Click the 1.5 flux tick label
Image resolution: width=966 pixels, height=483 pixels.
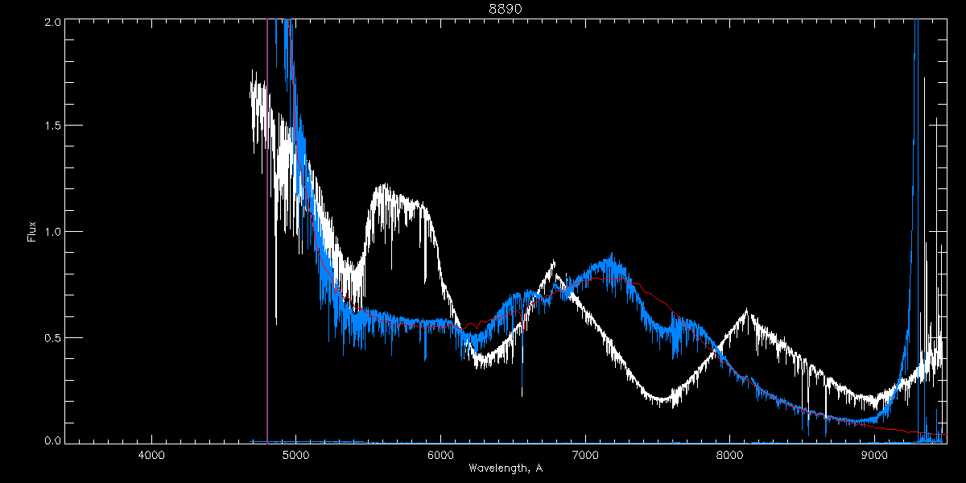click(x=51, y=126)
